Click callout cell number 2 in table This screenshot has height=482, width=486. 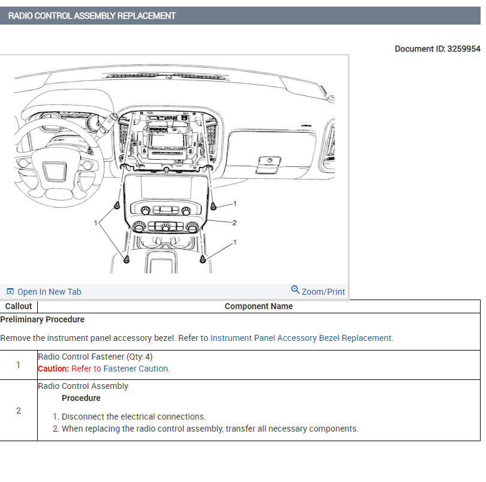tap(19, 411)
